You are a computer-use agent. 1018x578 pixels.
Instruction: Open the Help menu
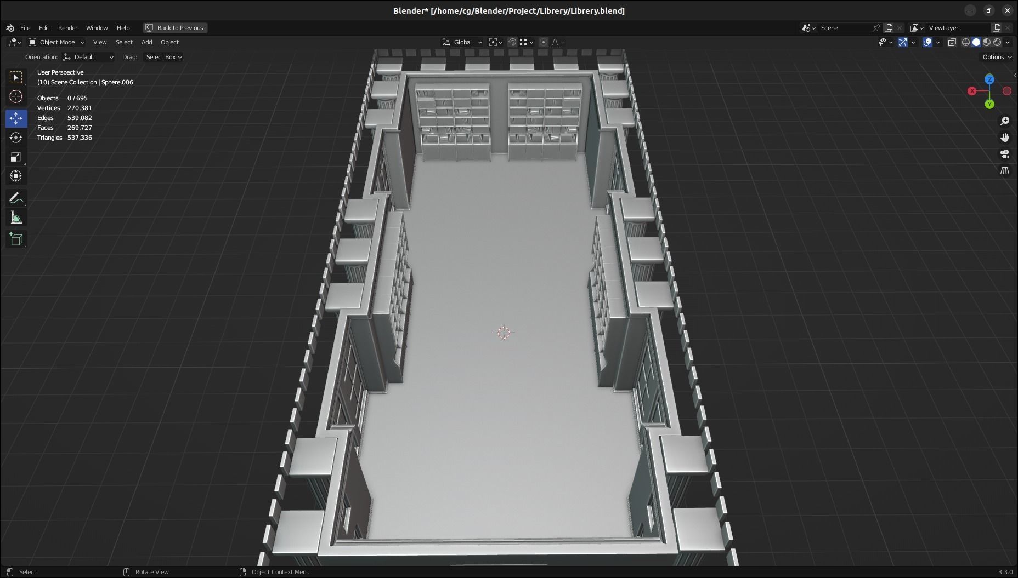click(123, 28)
